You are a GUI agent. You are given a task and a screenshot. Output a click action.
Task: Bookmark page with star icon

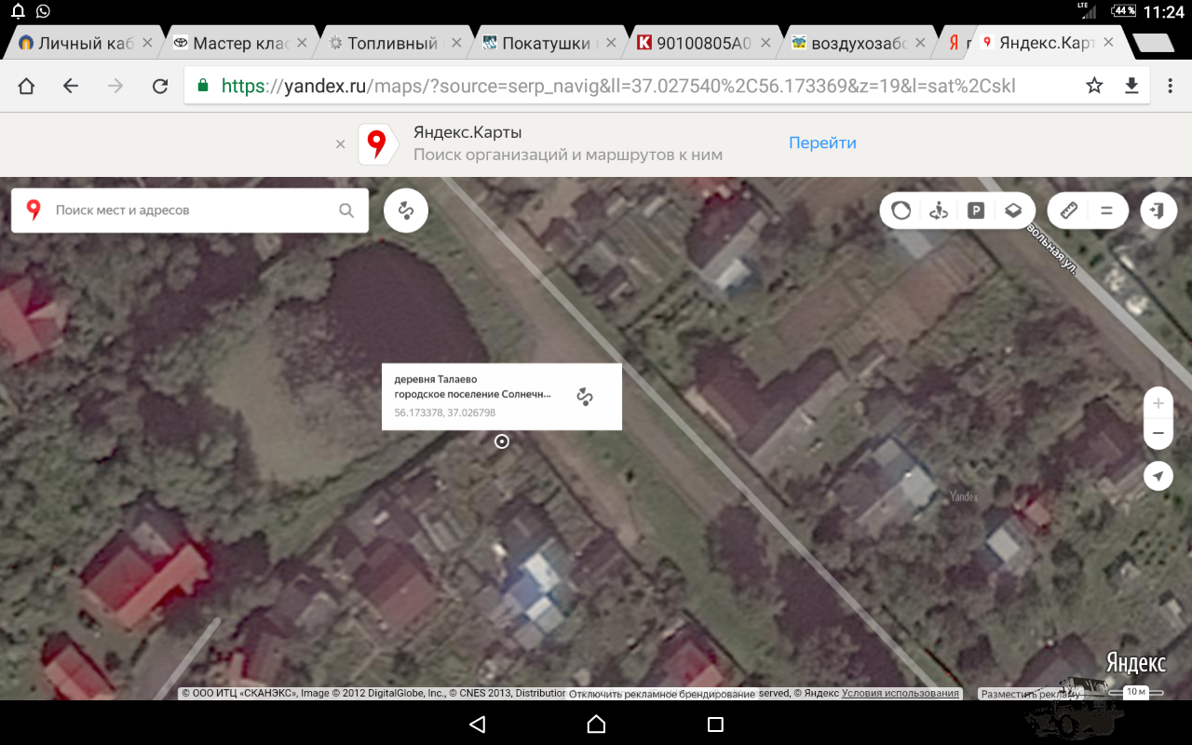click(1094, 87)
